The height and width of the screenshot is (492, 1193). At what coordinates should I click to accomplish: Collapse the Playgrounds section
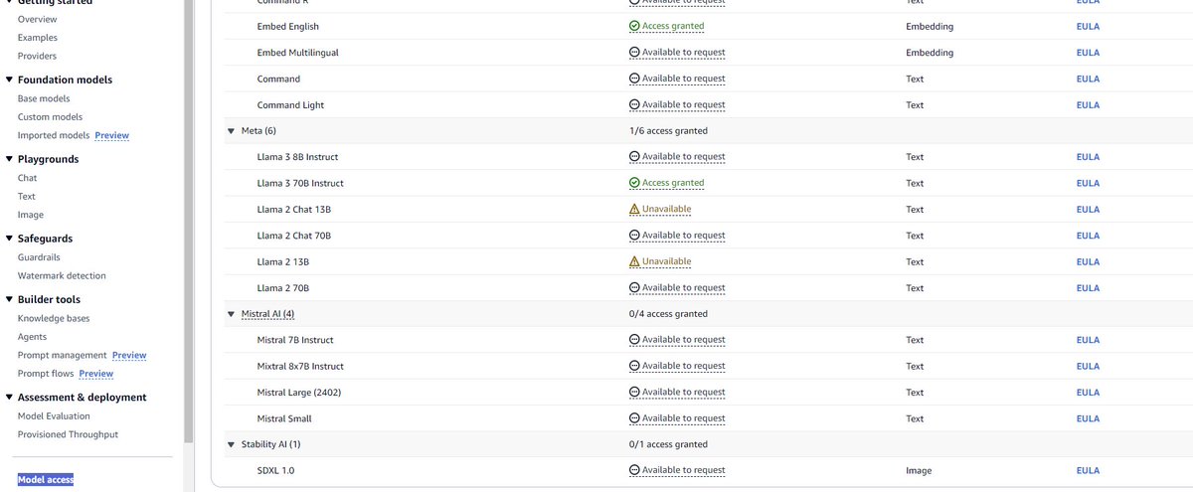(x=9, y=159)
